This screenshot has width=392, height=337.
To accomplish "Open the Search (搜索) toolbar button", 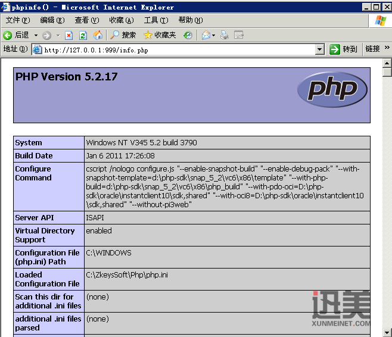I will (x=123, y=35).
